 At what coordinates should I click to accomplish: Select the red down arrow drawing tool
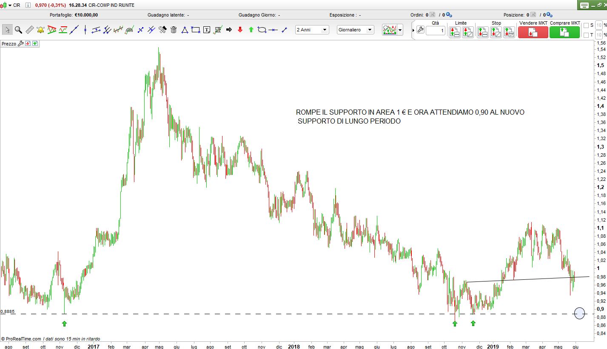[x=240, y=30]
